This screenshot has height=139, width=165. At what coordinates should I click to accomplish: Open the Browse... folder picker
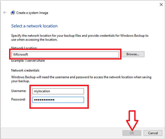click(x=133, y=54)
